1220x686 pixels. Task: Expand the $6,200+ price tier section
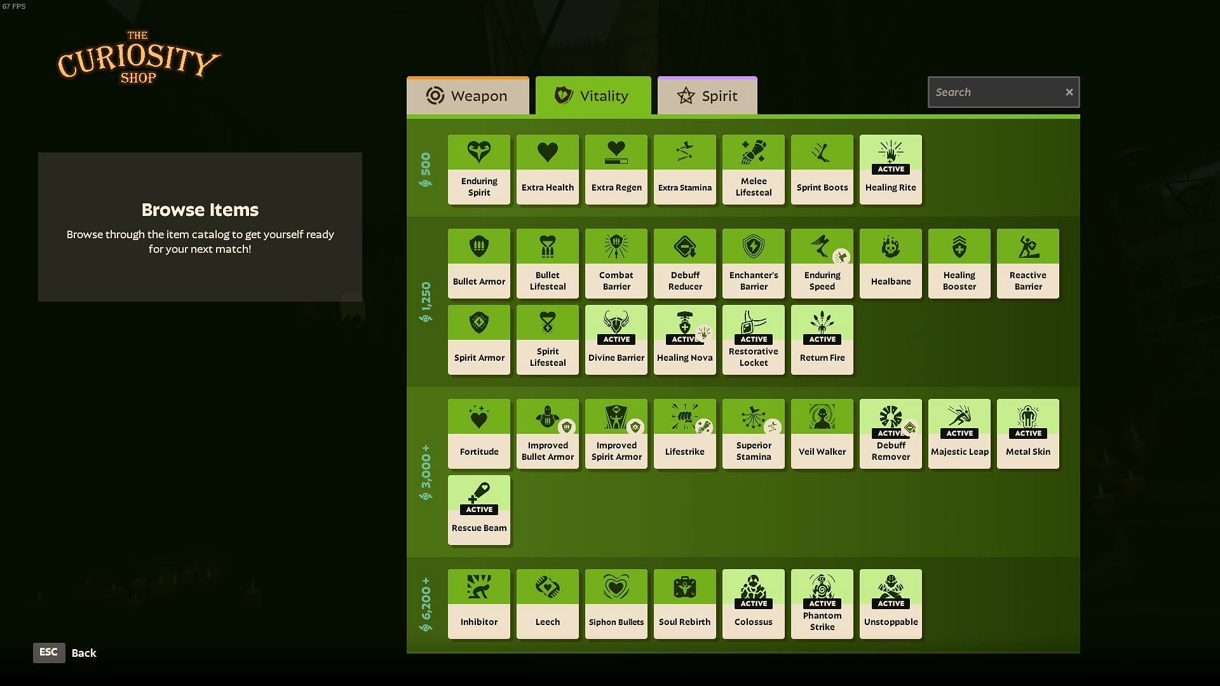[426, 603]
